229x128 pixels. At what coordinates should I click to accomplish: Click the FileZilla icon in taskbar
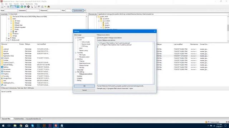(56, 126)
